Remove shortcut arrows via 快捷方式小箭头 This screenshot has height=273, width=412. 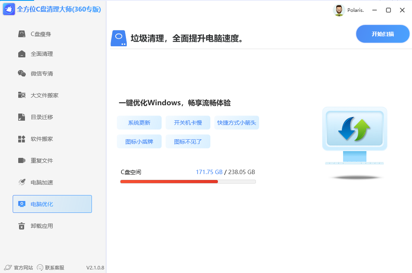point(237,123)
